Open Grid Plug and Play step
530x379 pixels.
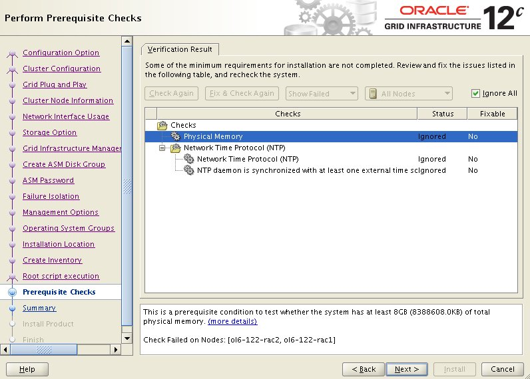(x=55, y=84)
